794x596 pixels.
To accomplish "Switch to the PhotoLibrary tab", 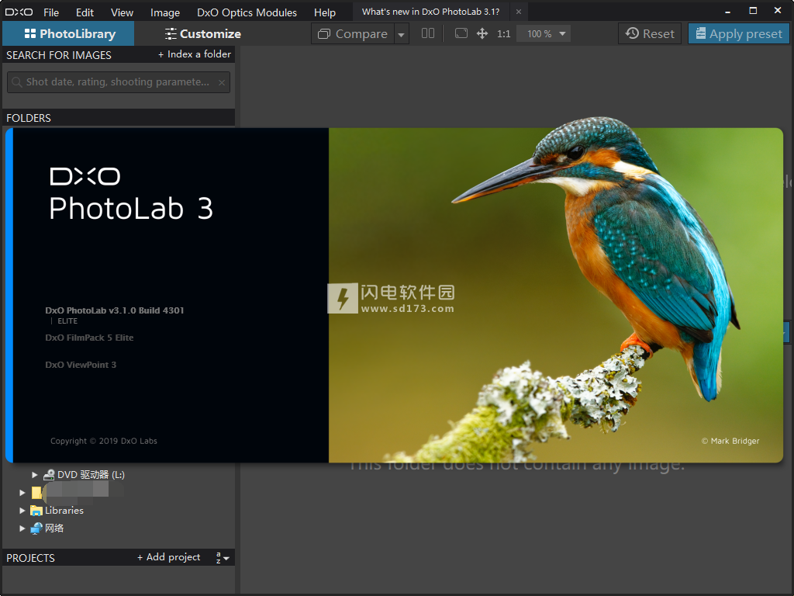I will [x=68, y=33].
